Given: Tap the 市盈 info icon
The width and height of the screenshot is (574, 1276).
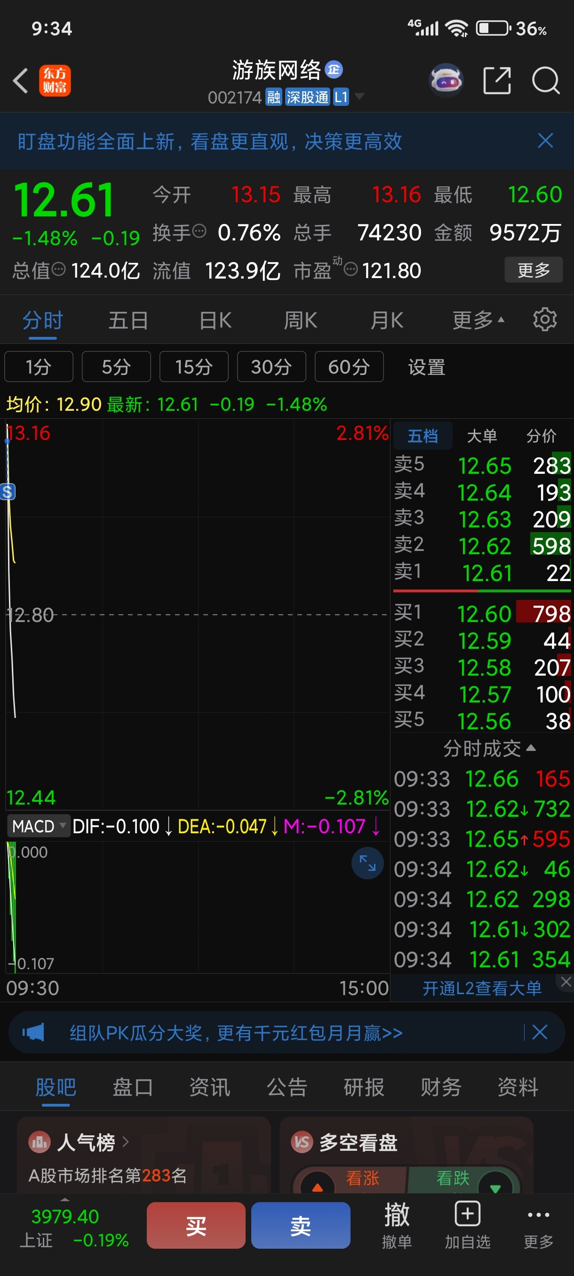Looking at the screenshot, I should [x=351, y=270].
